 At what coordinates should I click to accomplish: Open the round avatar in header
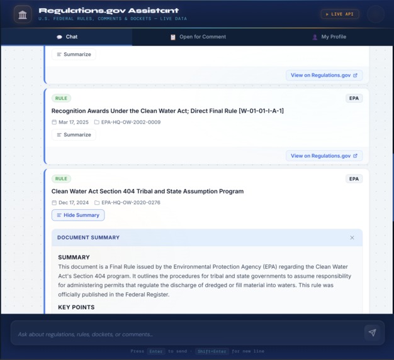coord(375,14)
